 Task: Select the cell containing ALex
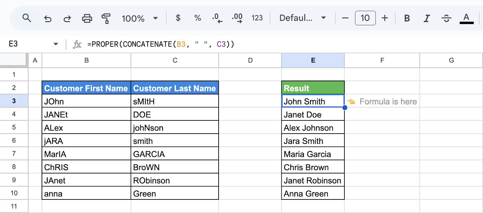86,128
